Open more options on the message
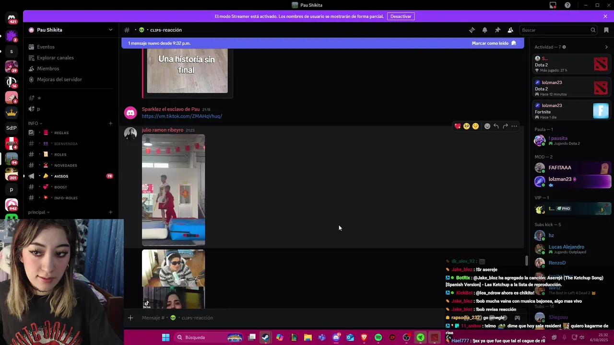Image resolution: width=614 pixels, height=345 pixels. pyautogui.click(x=514, y=126)
